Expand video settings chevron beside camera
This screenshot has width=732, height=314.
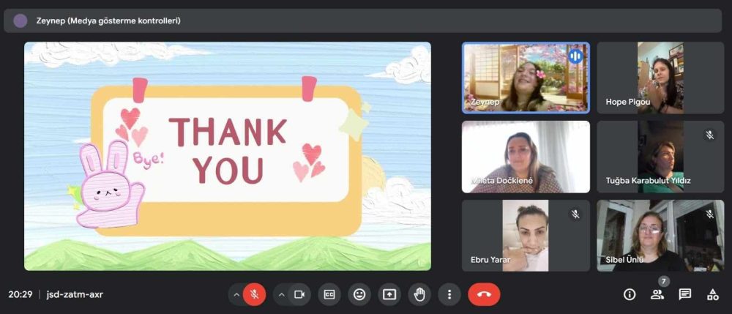(x=282, y=294)
